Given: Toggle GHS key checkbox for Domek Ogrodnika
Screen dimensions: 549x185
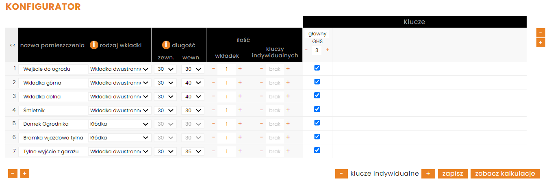Looking at the screenshot, I should pyautogui.click(x=317, y=123).
